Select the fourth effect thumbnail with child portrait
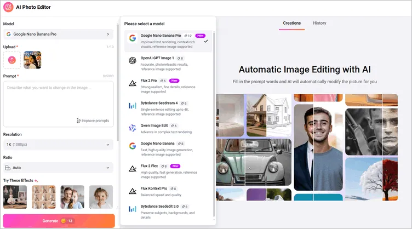Screen dimensions: 412x229 101,197
